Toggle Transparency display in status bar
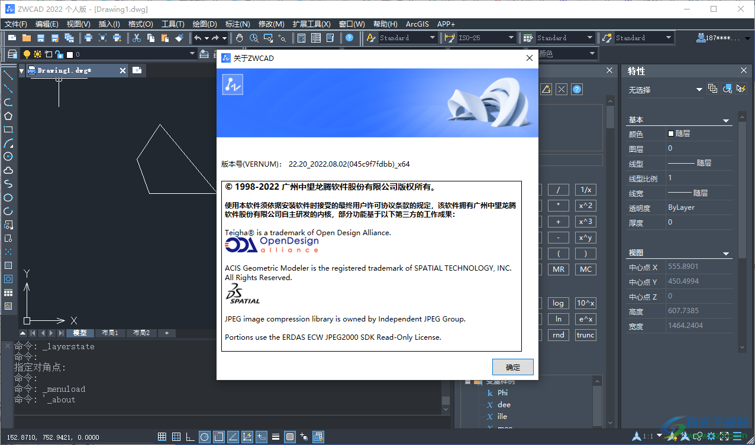This screenshot has height=445, width=755. tap(290, 437)
